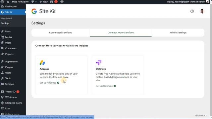Visit the Fitness Nomad Pro site link

pos(18,2)
